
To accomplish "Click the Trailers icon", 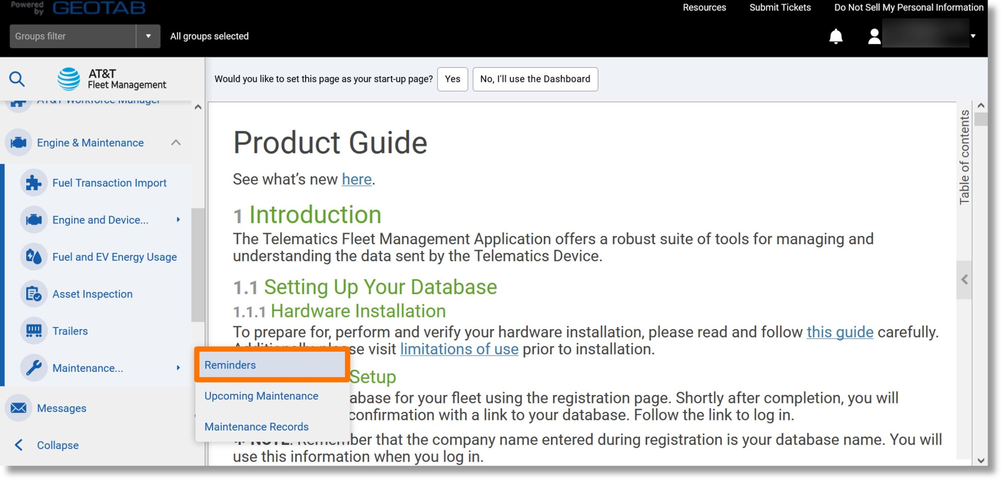I will pyautogui.click(x=34, y=331).
